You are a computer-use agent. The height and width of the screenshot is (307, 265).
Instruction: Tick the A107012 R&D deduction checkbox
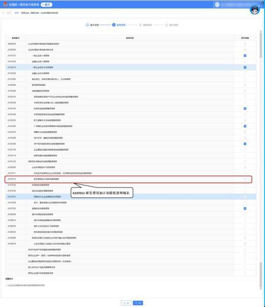click(x=245, y=179)
